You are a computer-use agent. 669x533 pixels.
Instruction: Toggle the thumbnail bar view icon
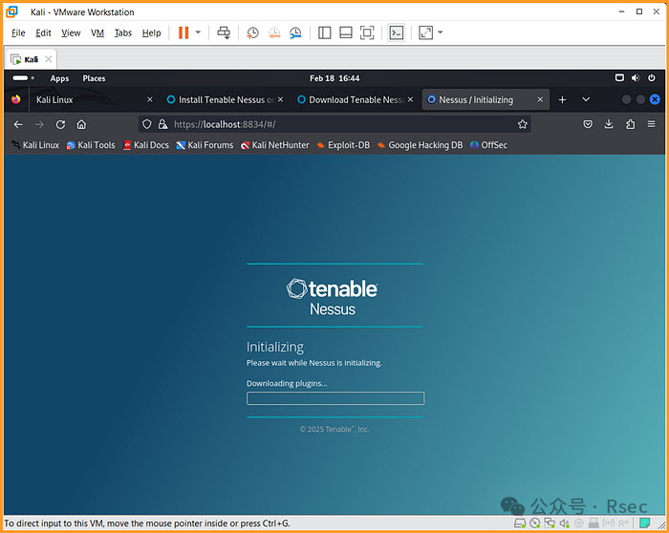pos(346,32)
